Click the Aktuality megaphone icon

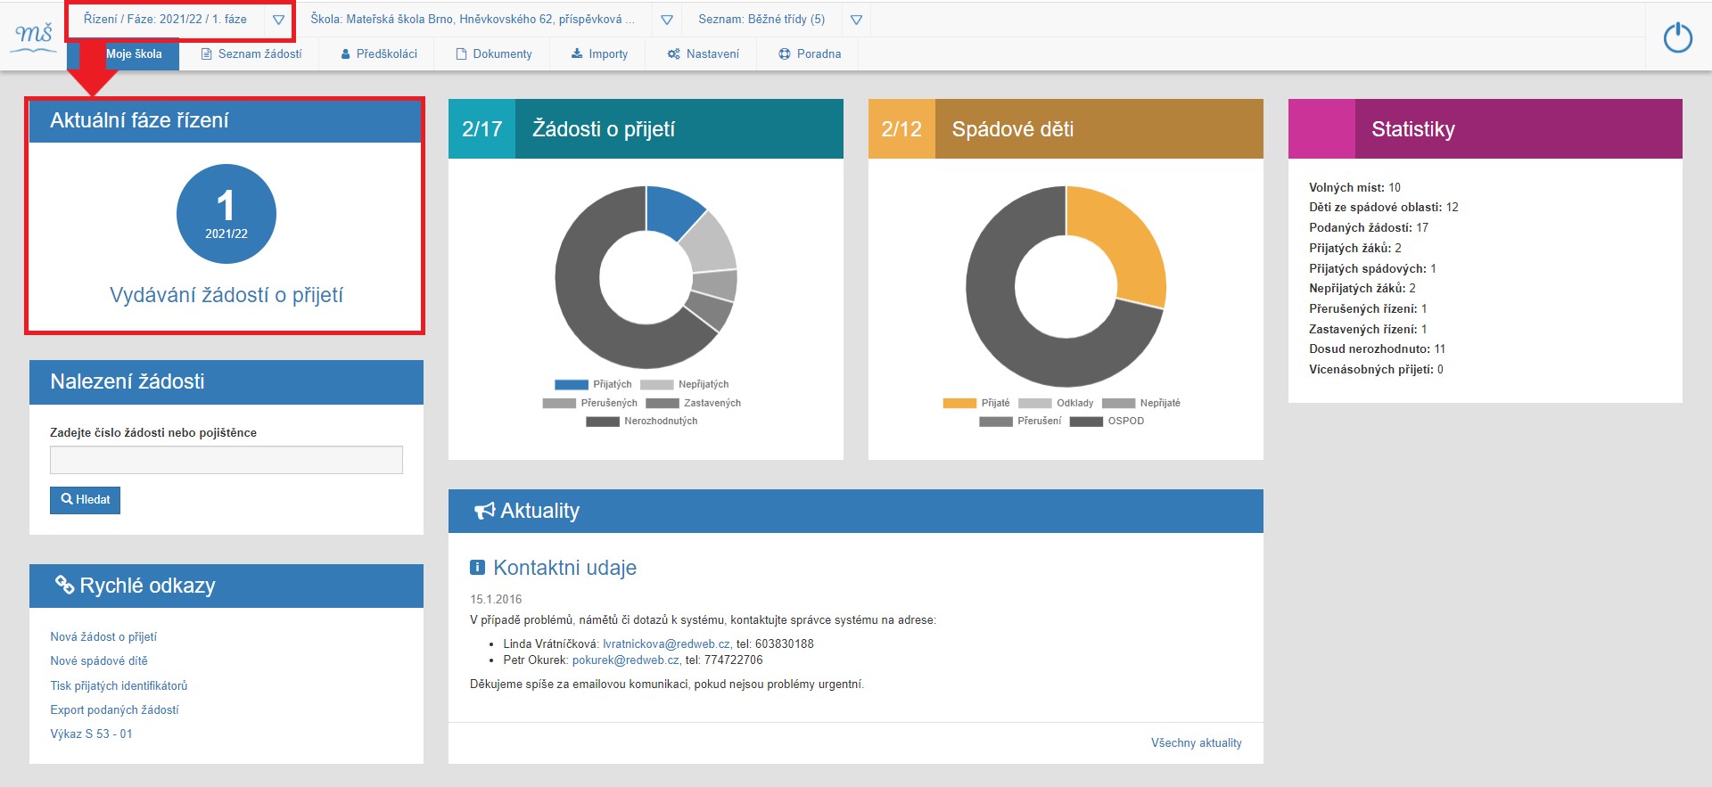[x=484, y=511]
